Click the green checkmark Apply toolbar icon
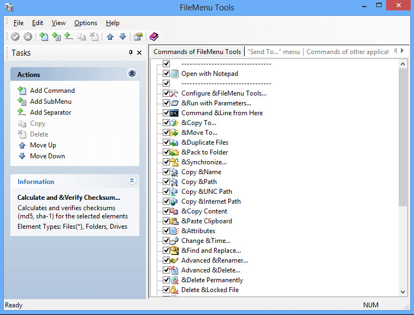 15,37
